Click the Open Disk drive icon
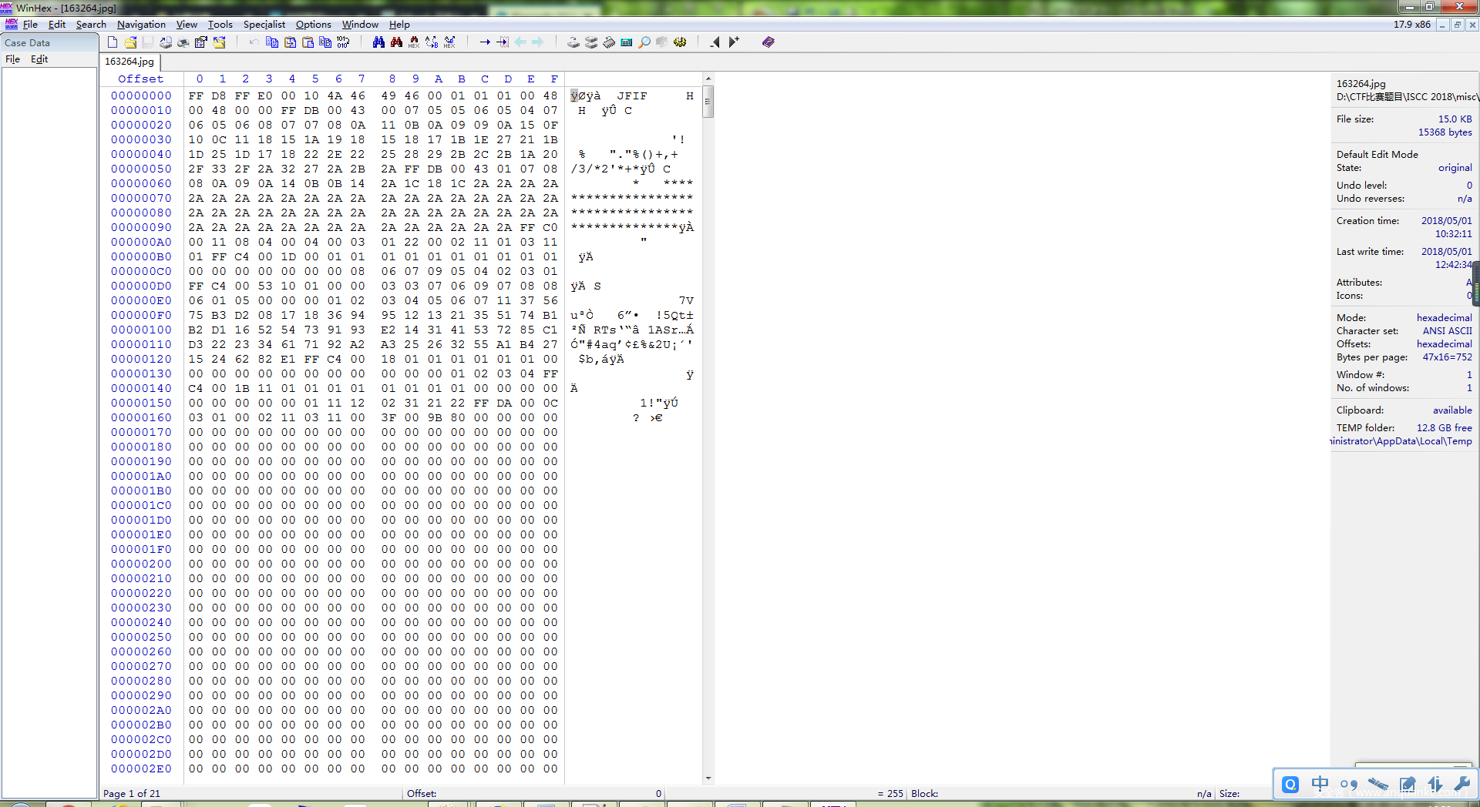 pos(573,42)
